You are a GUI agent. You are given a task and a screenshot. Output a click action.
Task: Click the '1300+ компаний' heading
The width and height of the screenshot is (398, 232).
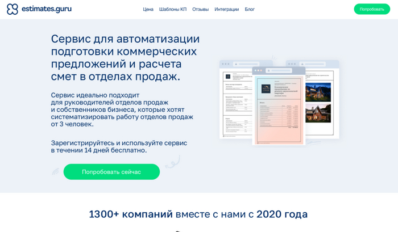coord(131,214)
